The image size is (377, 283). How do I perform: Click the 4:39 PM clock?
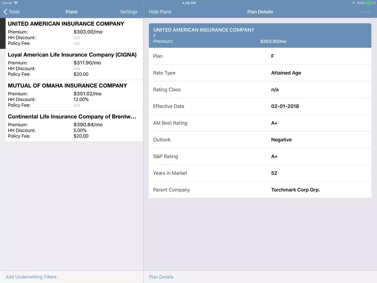(189, 3)
